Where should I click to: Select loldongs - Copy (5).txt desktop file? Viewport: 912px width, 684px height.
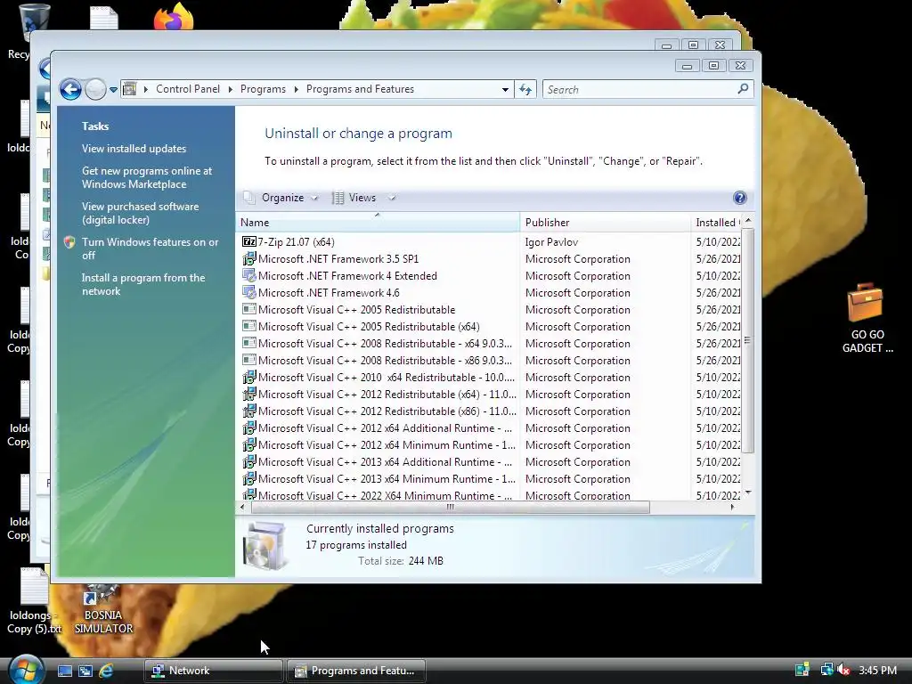click(34, 601)
